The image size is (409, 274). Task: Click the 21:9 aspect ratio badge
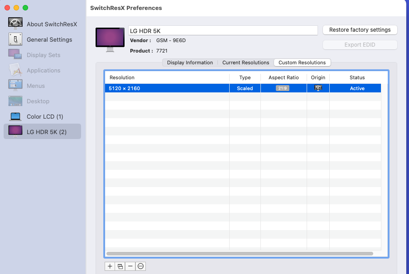click(x=283, y=88)
